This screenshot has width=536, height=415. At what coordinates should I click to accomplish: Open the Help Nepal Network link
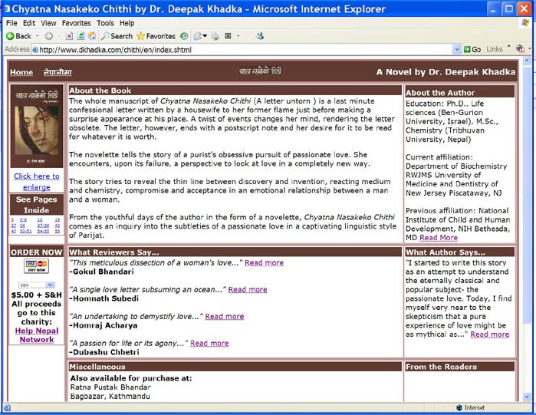(x=37, y=335)
